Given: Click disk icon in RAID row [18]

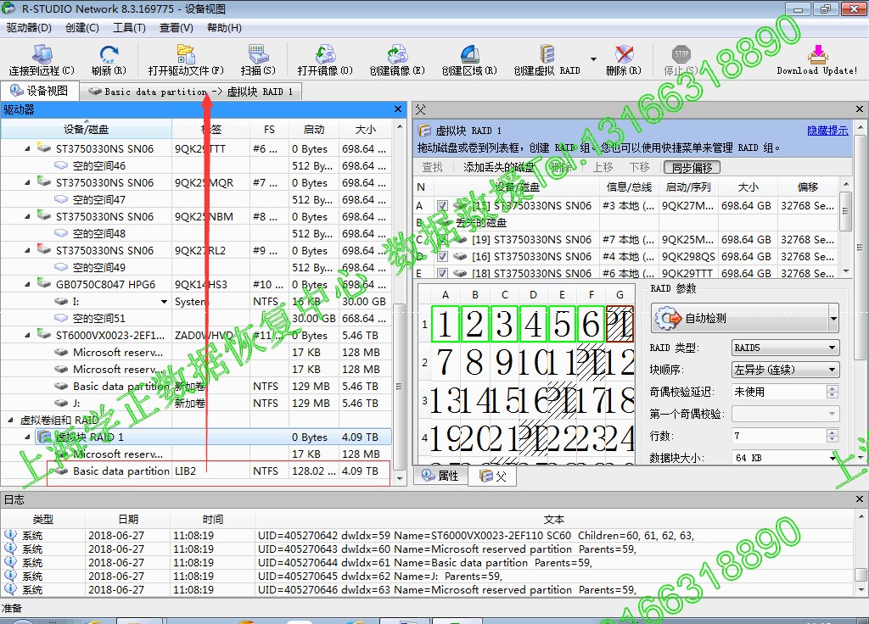Looking at the screenshot, I should click(459, 273).
